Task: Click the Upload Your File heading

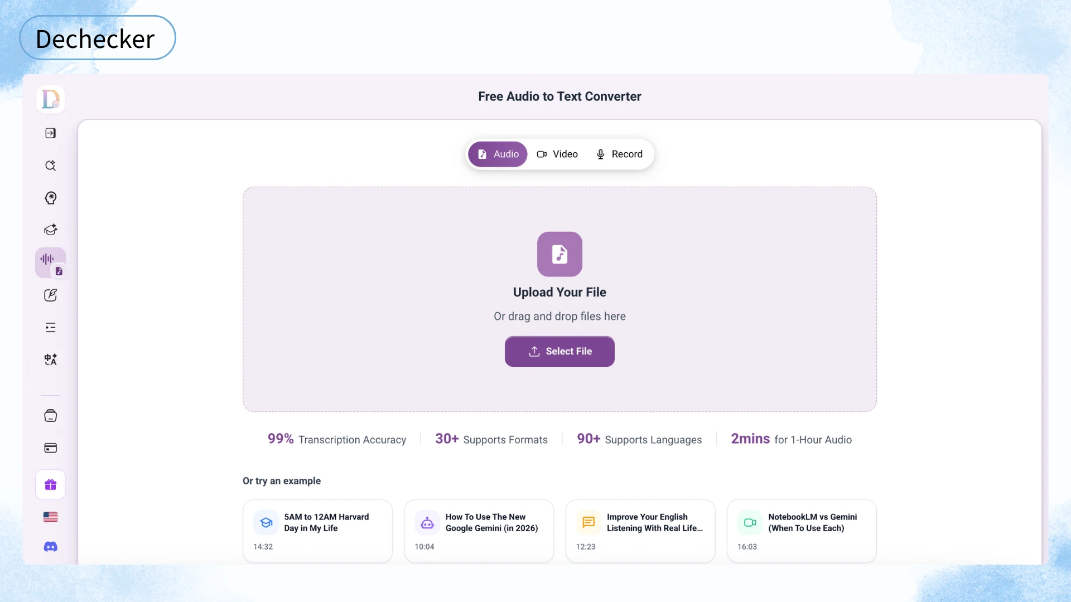Action: (559, 292)
